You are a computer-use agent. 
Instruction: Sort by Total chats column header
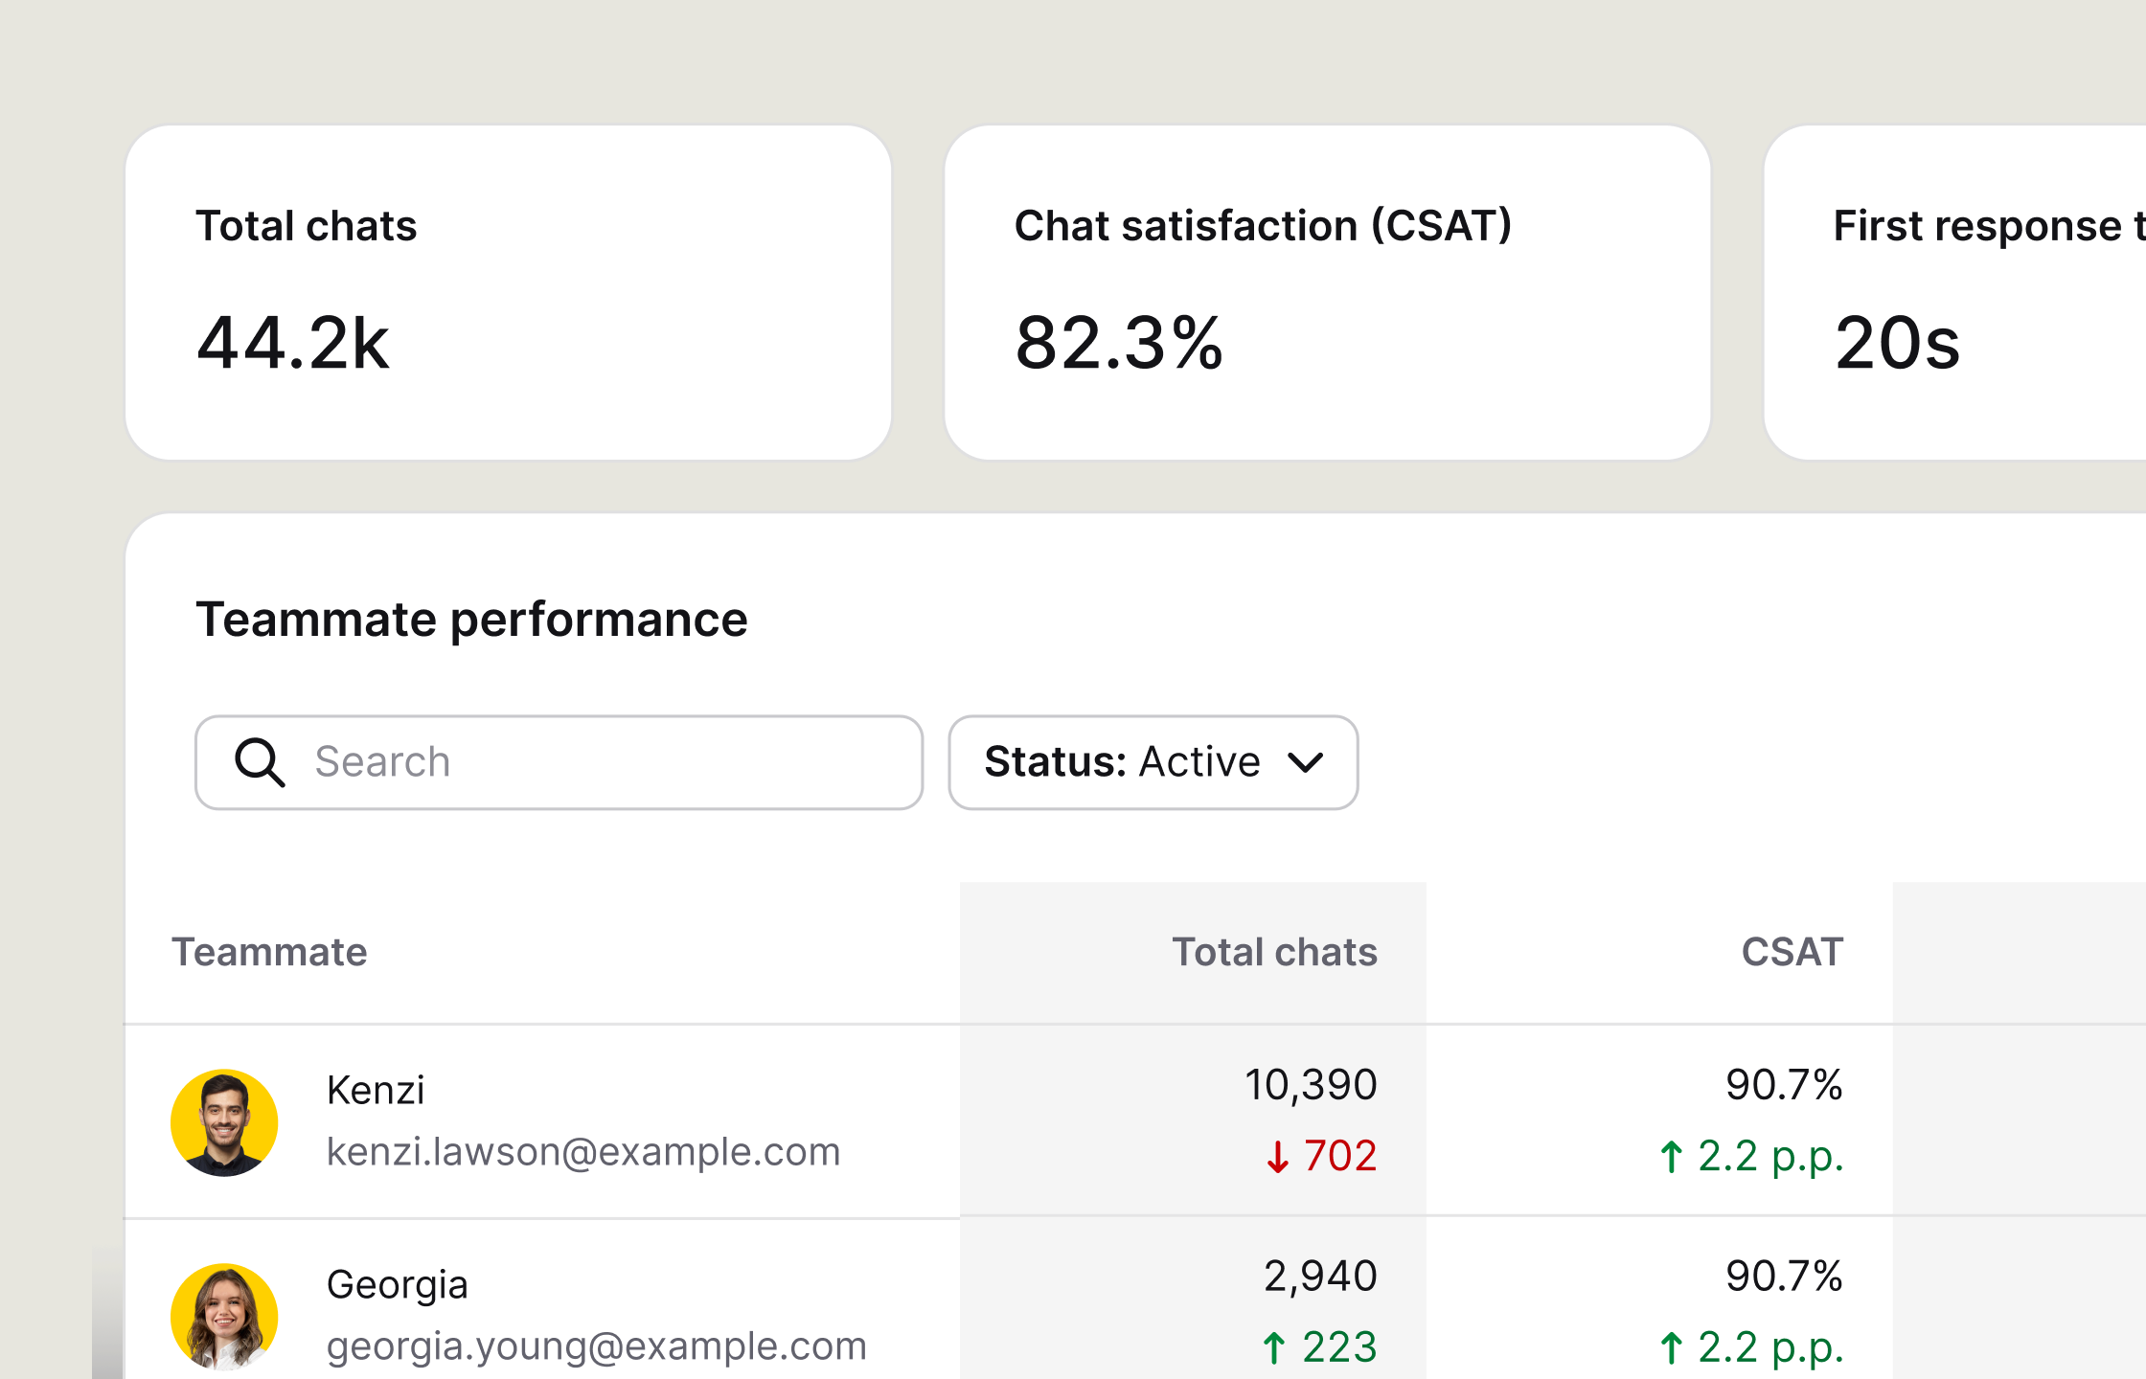[1275, 952]
